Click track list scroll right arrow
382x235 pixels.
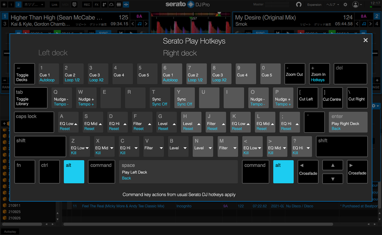pyautogui.click(x=375, y=224)
